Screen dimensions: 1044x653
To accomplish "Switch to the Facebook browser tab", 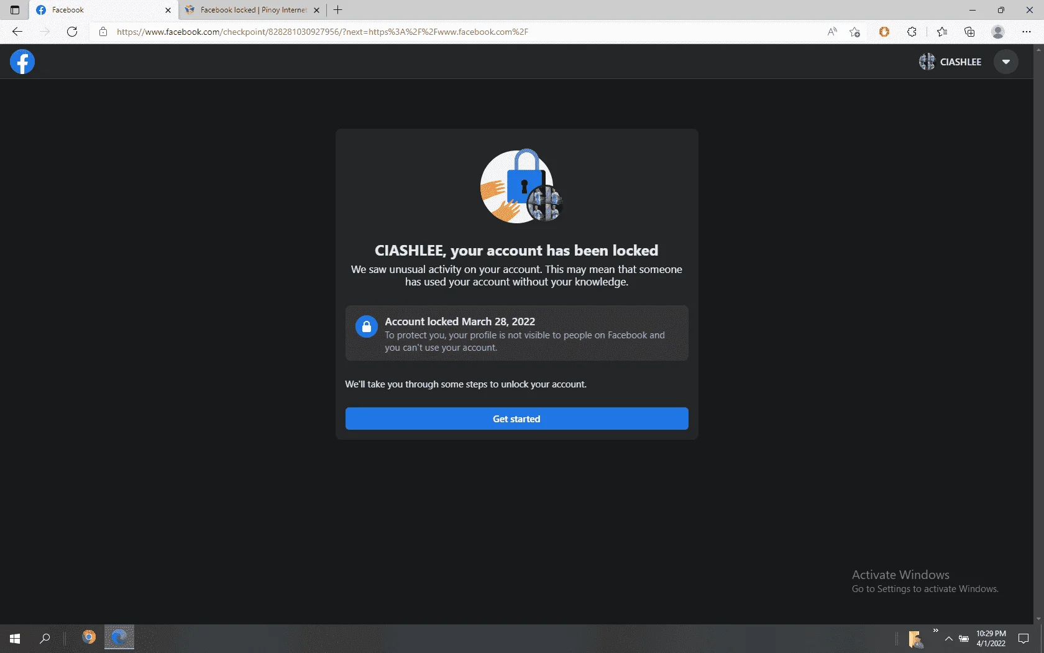I will coord(103,10).
